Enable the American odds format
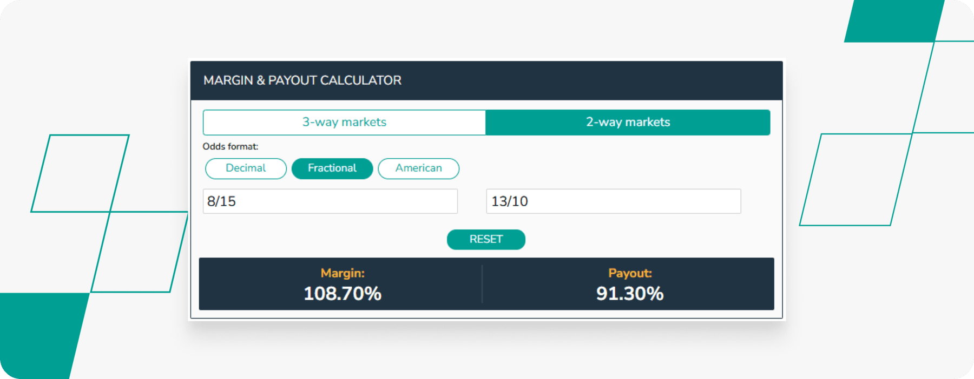 (418, 168)
